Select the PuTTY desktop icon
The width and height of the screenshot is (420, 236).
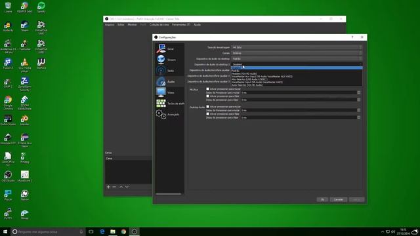(8, 214)
